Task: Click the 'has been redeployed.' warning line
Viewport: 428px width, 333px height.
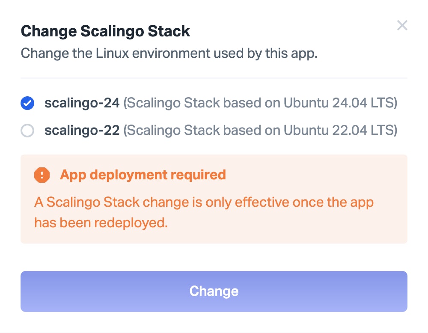Action: [x=101, y=223]
